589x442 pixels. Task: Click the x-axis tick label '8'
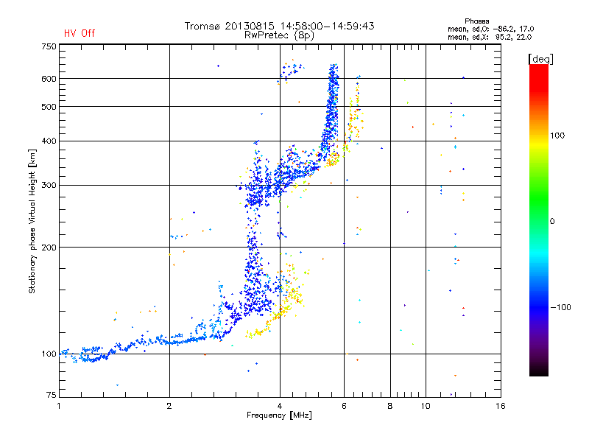[390, 406]
